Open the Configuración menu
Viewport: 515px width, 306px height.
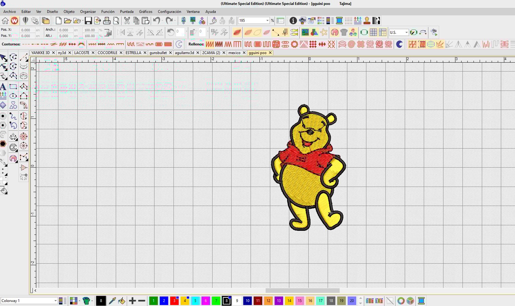(x=169, y=12)
